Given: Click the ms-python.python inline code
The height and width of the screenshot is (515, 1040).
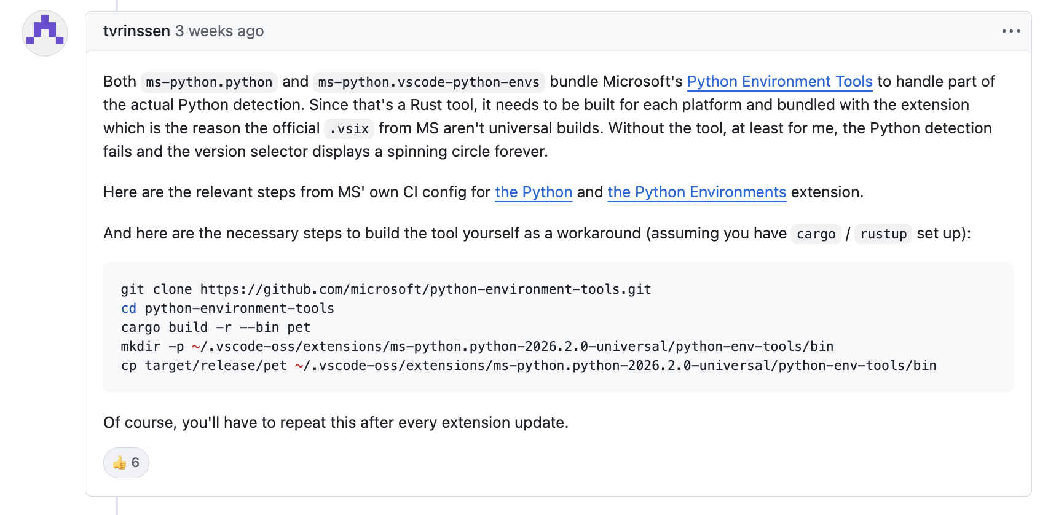Looking at the screenshot, I should click(x=209, y=82).
